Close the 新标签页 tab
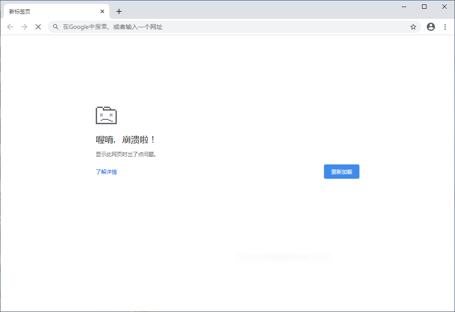Image resolution: width=455 pixels, height=312 pixels. point(102,11)
